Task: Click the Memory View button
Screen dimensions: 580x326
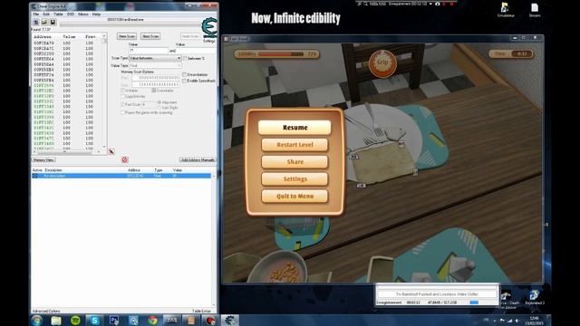Action: 43,159
